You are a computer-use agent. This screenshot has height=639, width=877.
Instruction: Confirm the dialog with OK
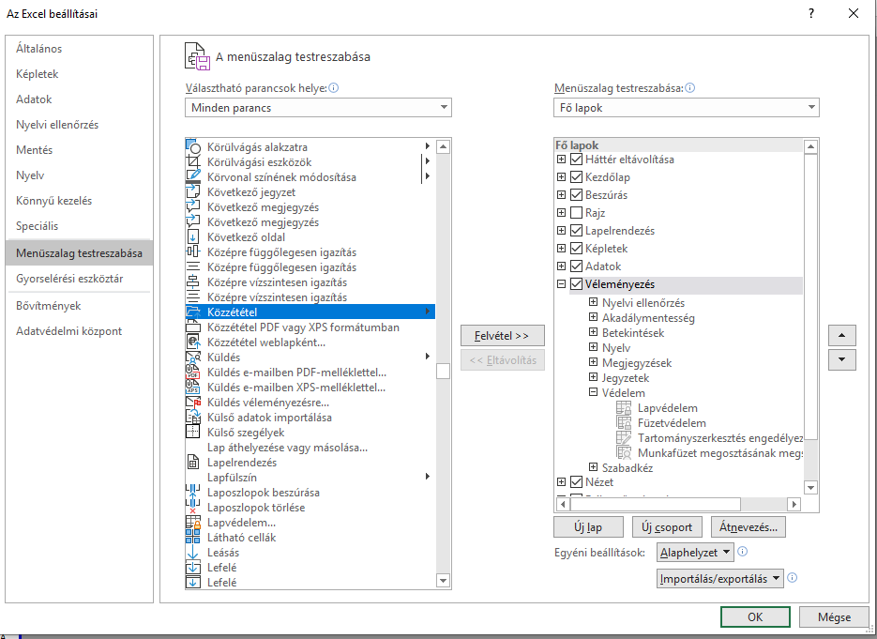[755, 617]
